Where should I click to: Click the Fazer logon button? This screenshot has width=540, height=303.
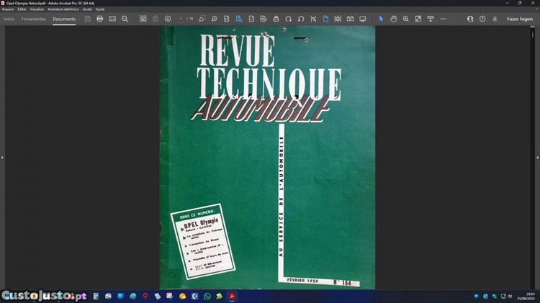(520, 19)
